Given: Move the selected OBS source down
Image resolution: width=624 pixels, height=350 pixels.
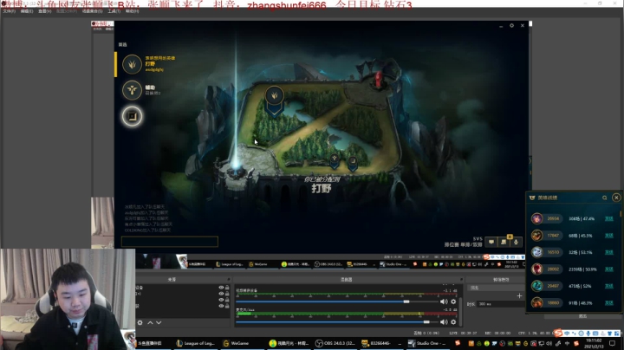Looking at the screenshot, I should click(x=159, y=322).
